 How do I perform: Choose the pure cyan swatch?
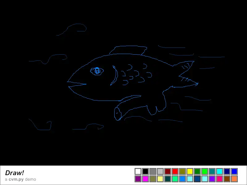(x=220, y=171)
